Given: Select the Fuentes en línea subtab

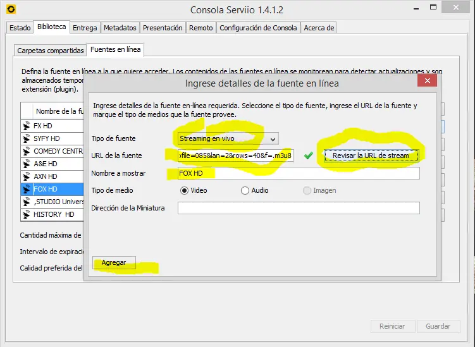Looking at the screenshot, I should [x=115, y=50].
